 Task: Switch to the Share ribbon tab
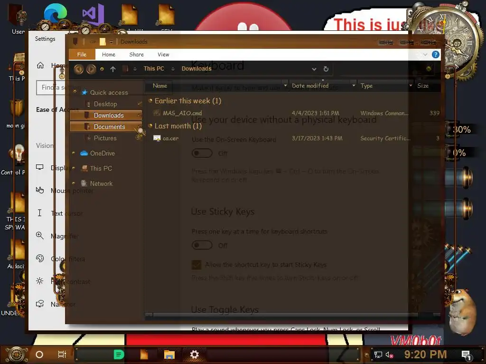point(136,55)
